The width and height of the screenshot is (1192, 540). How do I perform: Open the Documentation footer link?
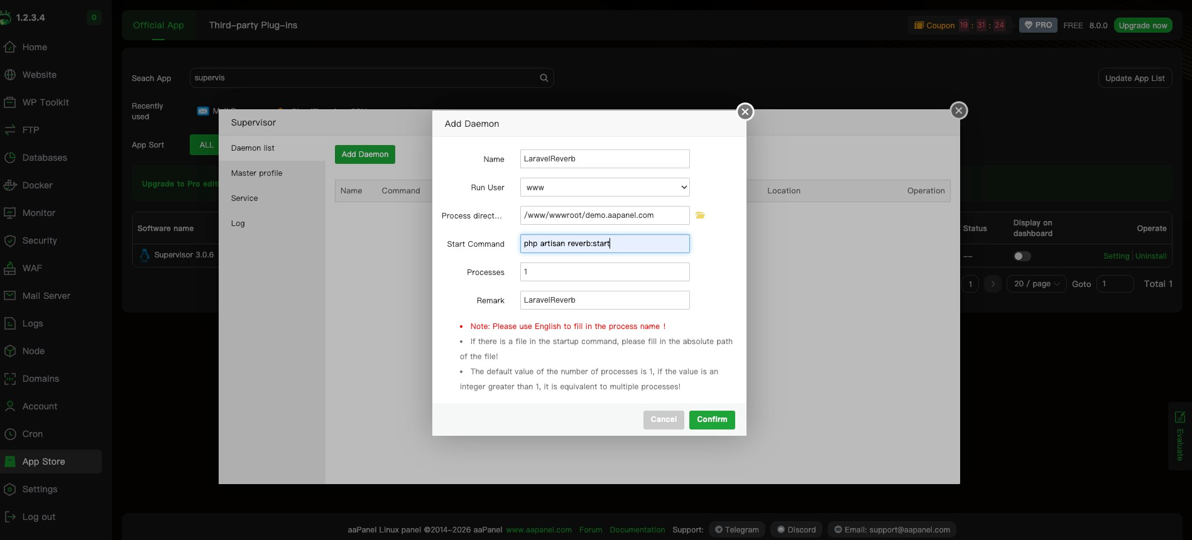coord(637,530)
